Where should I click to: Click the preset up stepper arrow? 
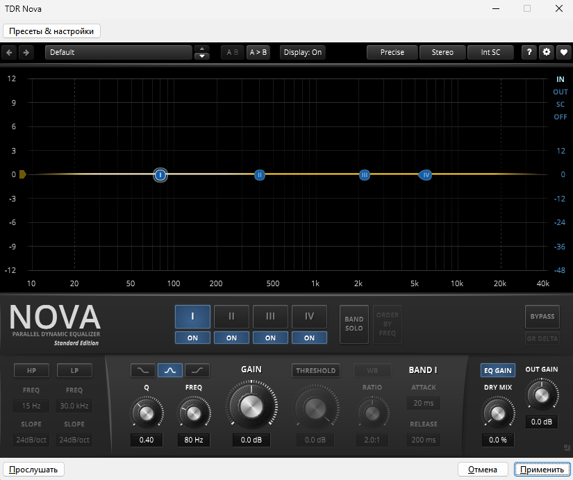[201, 49]
